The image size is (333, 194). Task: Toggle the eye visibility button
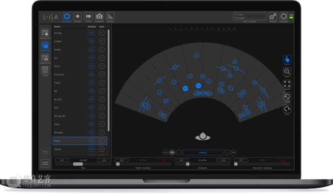click(x=172, y=152)
